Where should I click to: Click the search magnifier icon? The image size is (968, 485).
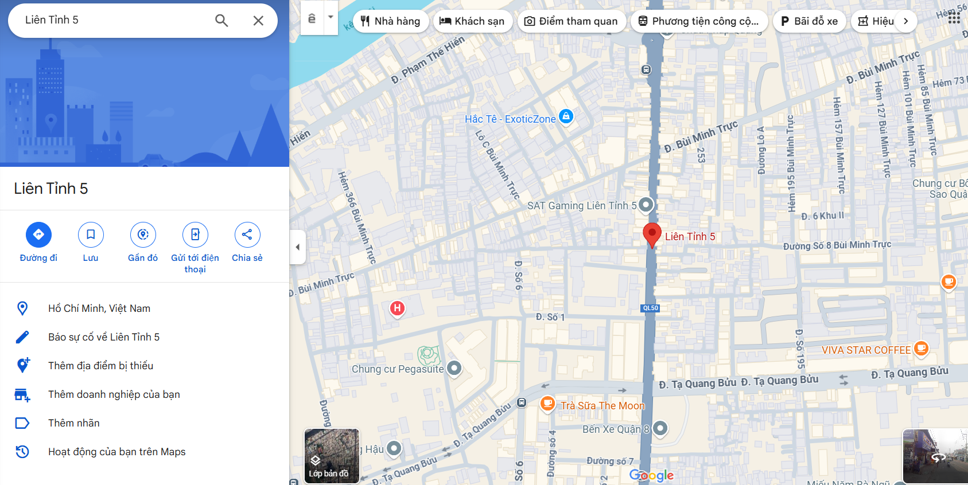point(221,21)
